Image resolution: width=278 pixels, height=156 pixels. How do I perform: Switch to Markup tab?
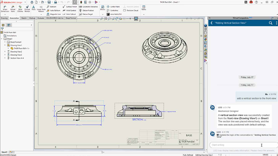point(32,18)
